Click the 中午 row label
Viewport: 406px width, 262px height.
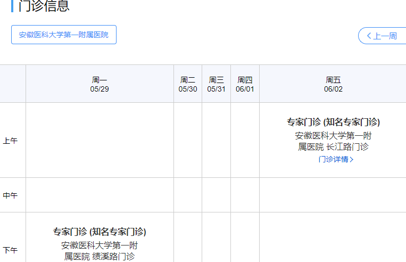coord(11,195)
